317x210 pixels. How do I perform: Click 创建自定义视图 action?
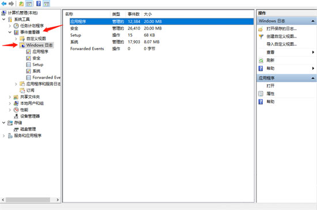pos(282,36)
